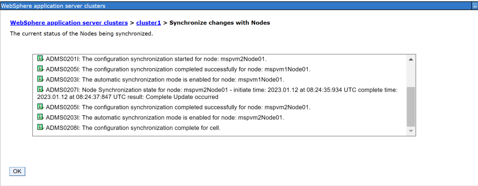Click info icon beside ADMS0201I started message

(x=41, y=58)
